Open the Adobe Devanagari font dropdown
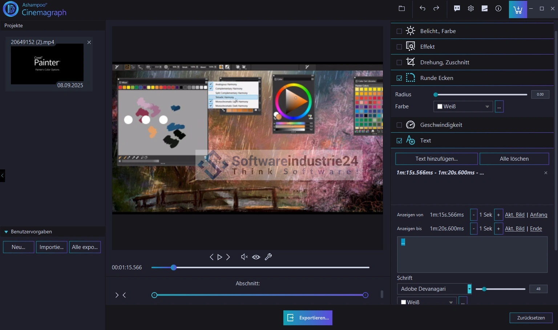 [x=434, y=289]
